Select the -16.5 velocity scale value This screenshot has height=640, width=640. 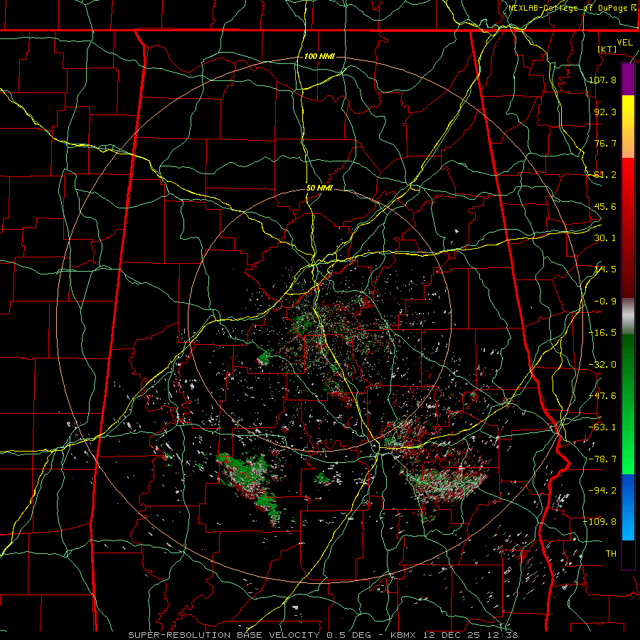(x=603, y=333)
